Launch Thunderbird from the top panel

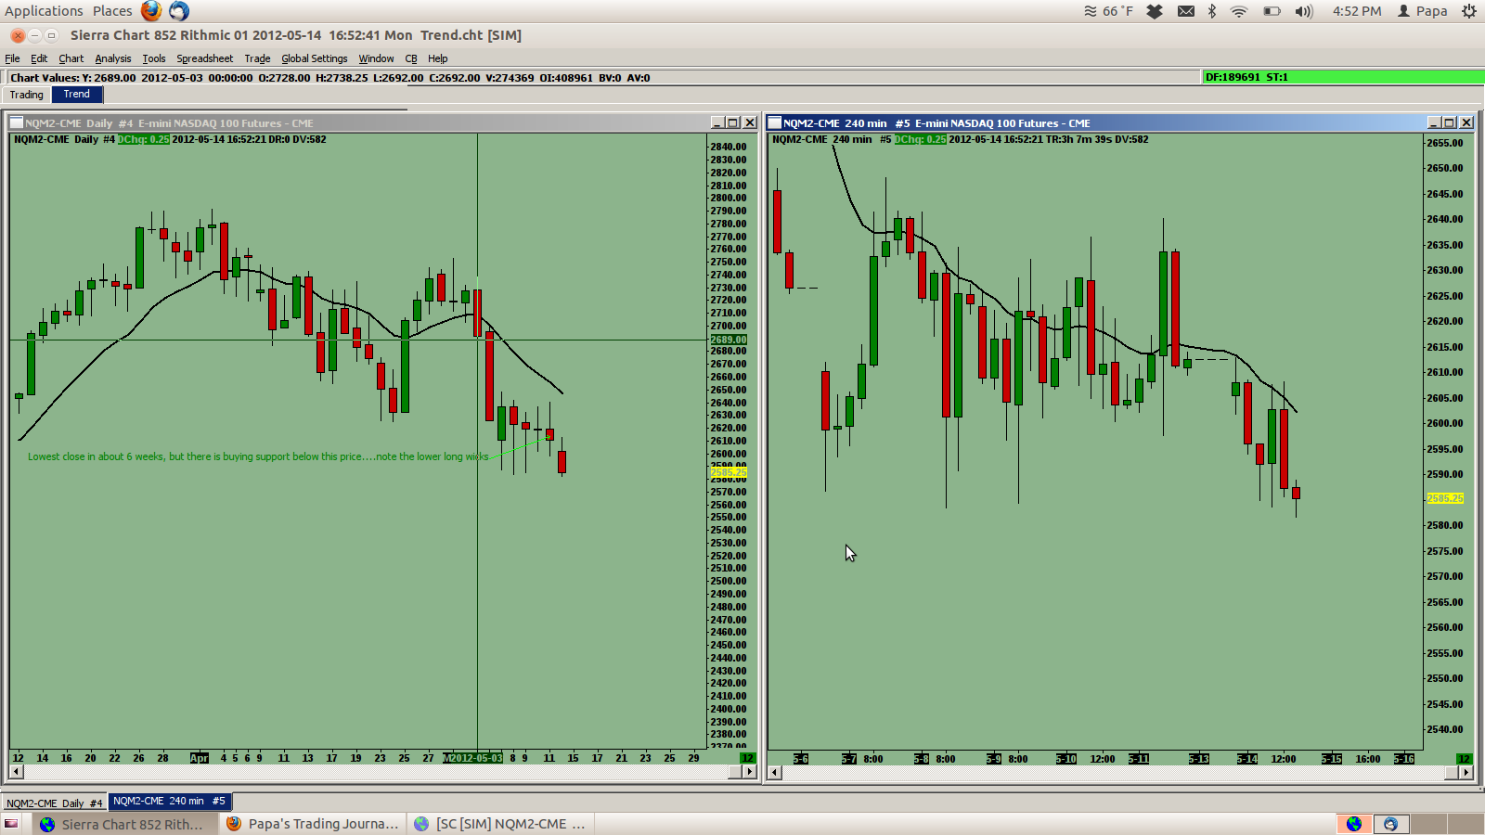(179, 11)
